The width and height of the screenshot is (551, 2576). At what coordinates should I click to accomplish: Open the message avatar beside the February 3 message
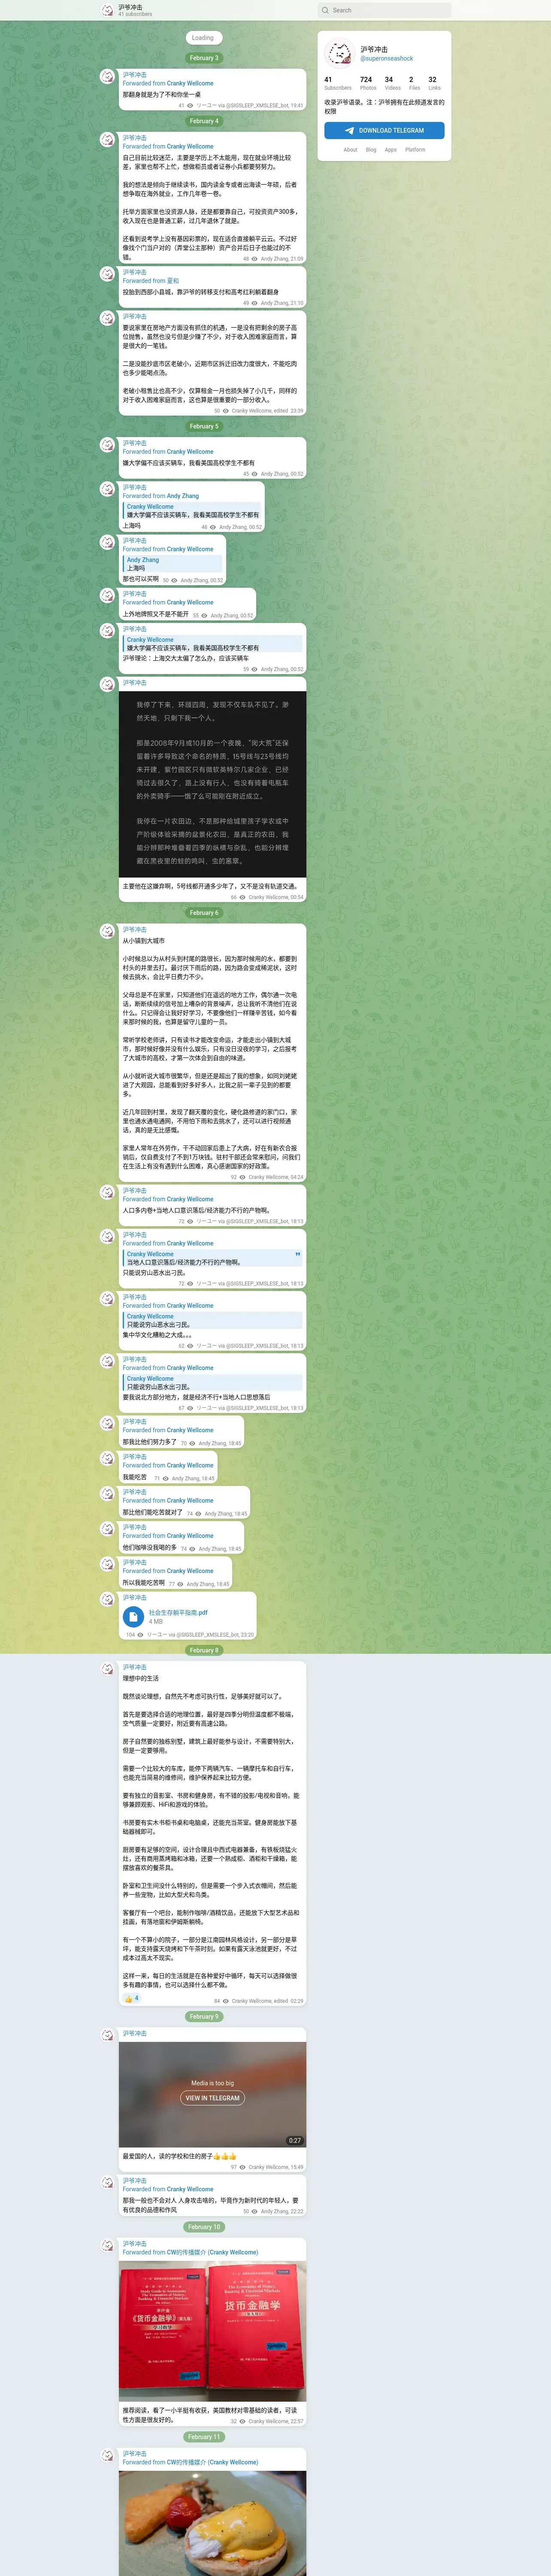tap(107, 76)
